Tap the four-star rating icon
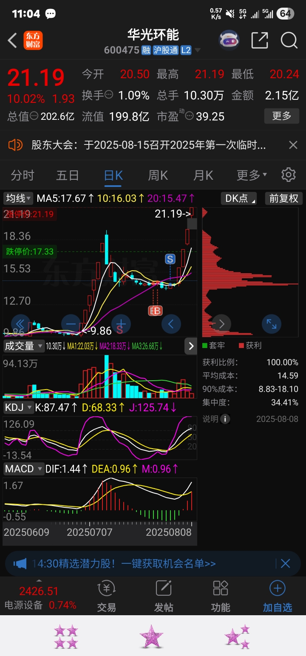306x656 pixels. point(66,636)
